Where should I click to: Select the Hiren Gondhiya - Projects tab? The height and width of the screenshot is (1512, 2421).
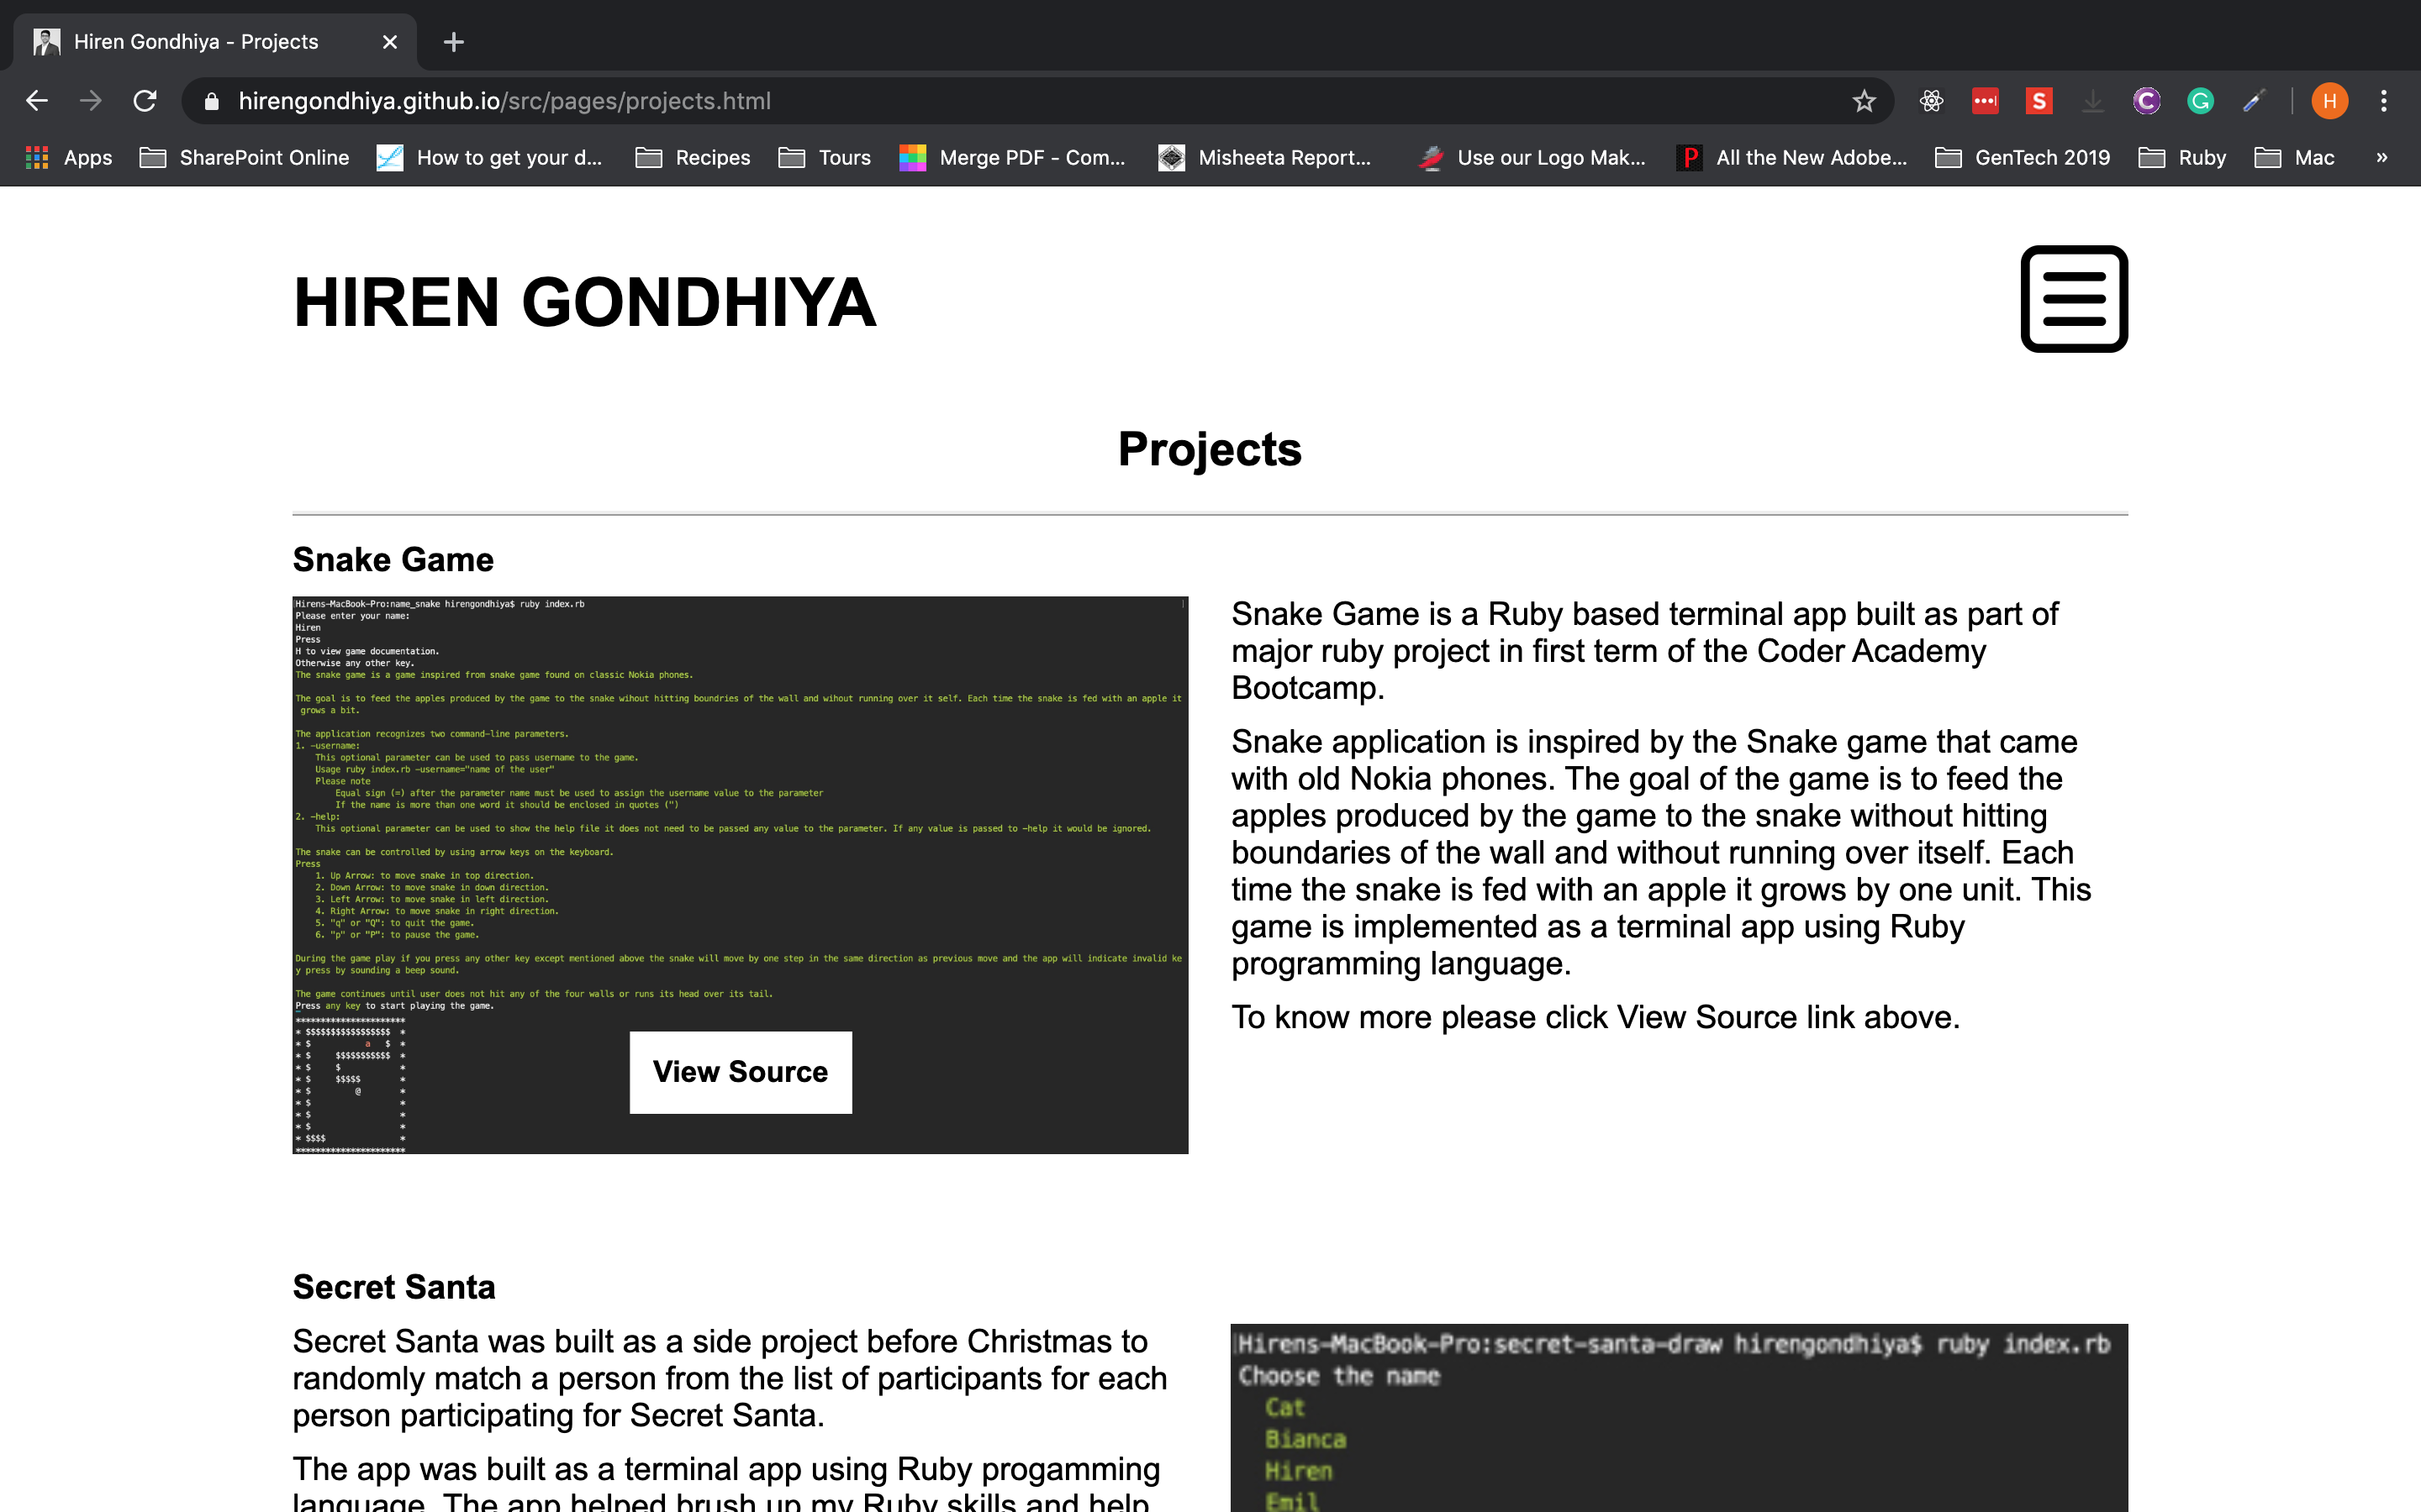(x=196, y=42)
